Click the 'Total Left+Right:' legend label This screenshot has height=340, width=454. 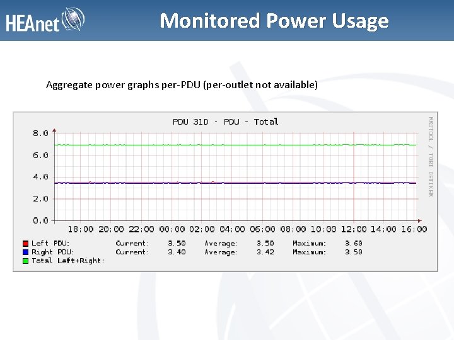coord(68,261)
